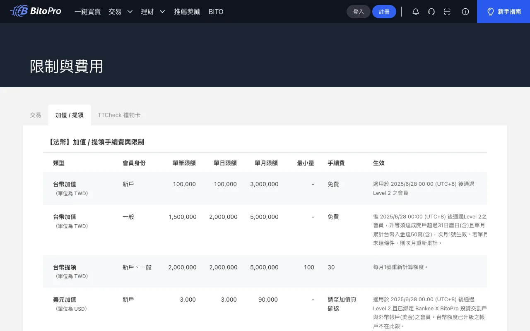Switch to the TTCheck 禮物卡 tab

point(119,115)
